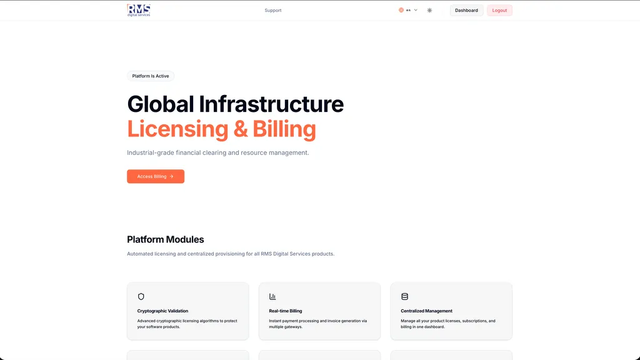Image resolution: width=640 pixels, height=360 pixels.
Task: Click the Access Billing button
Action: point(156,176)
